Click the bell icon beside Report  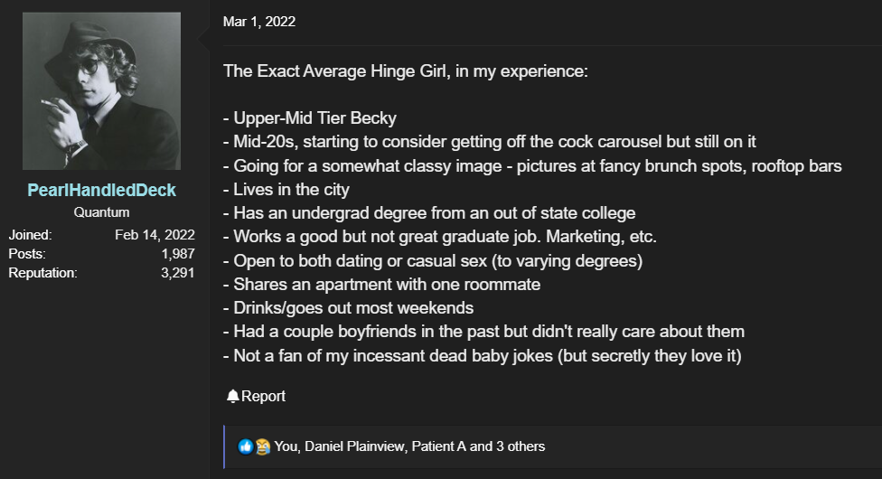[x=233, y=396]
